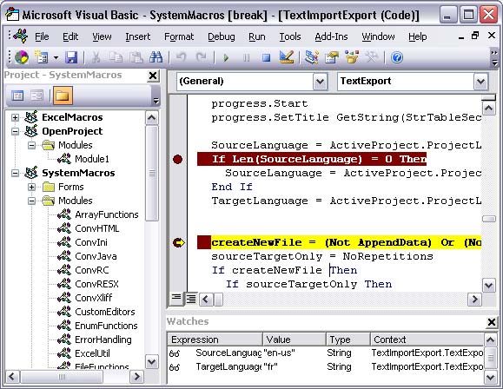The height and width of the screenshot is (389, 503).
Task: Click the code window right scroll arrow
Action: tap(474, 300)
